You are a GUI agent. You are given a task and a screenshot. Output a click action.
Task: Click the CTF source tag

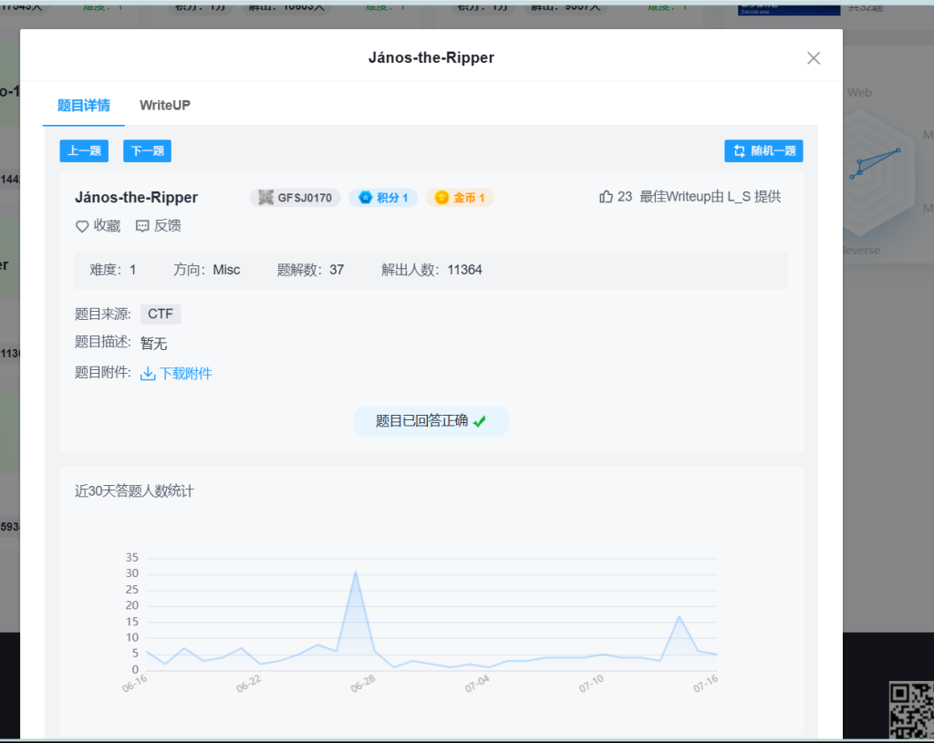(x=161, y=315)
